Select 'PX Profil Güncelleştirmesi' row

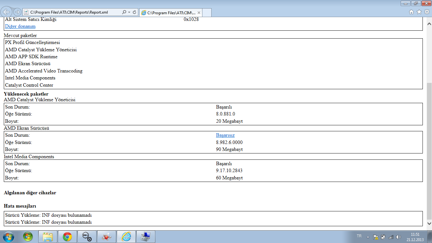pos(213,42)
